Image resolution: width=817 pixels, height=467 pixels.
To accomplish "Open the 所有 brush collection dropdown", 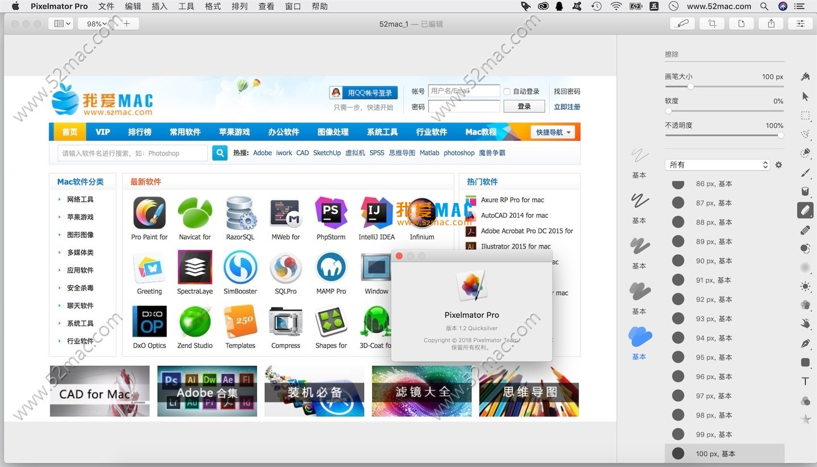I will (718, 165).
